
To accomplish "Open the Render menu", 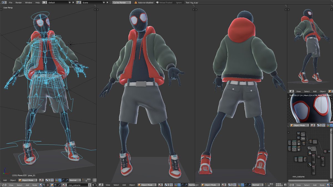I will [19, 2].
